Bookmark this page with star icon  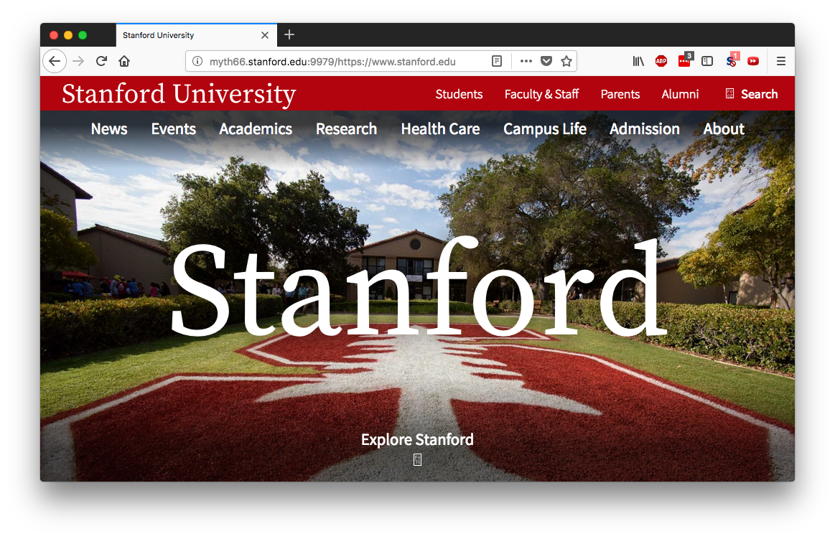[x=566, y=61]
